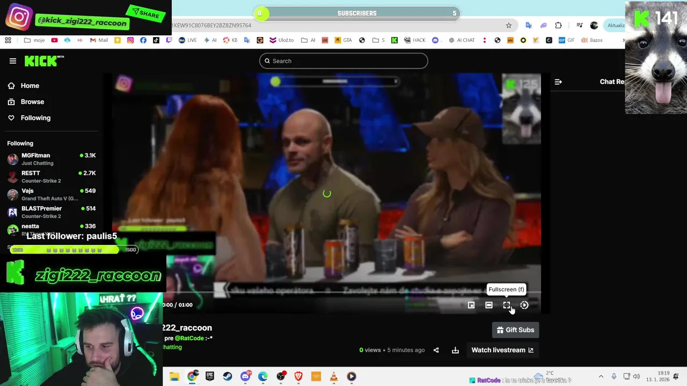Focus the Kick Search field

(x=343, y=61)
